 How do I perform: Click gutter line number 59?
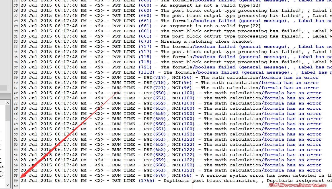tap(16, 181)
